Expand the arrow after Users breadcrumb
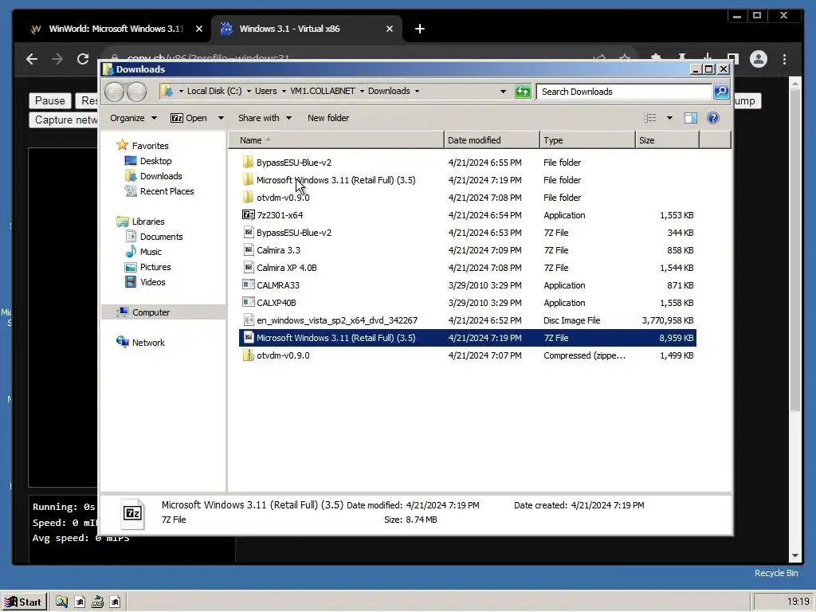Image resolution: width=816 pixels, height=612 pixels. point(284,91)
